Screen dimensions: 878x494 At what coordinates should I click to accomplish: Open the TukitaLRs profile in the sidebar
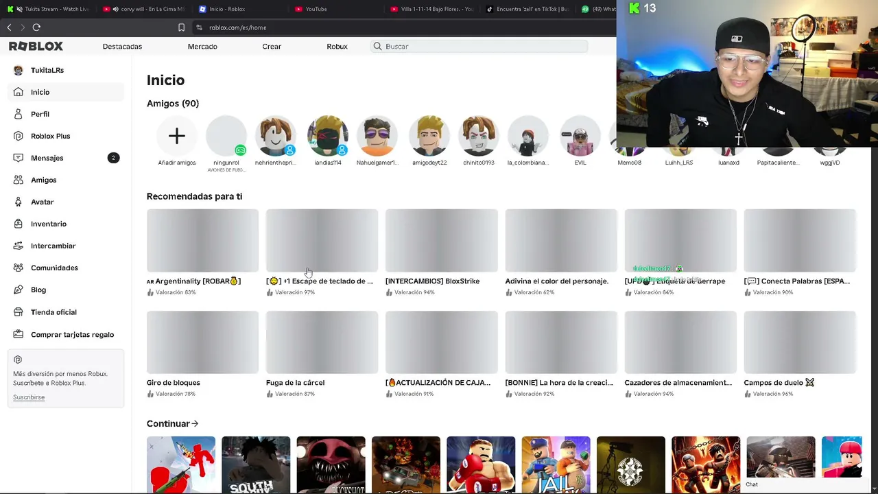pos(66,70)
